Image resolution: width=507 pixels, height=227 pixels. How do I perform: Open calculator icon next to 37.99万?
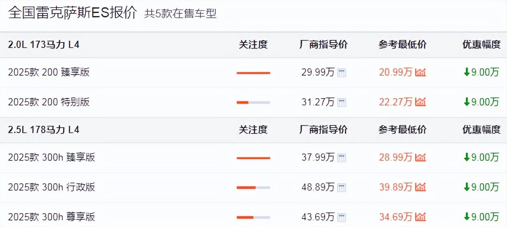(342, 158)
